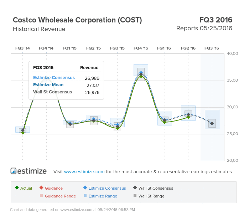
Task: Select the Wall St Range legend label
Action: pyautogui.click(x=151, y=196)
